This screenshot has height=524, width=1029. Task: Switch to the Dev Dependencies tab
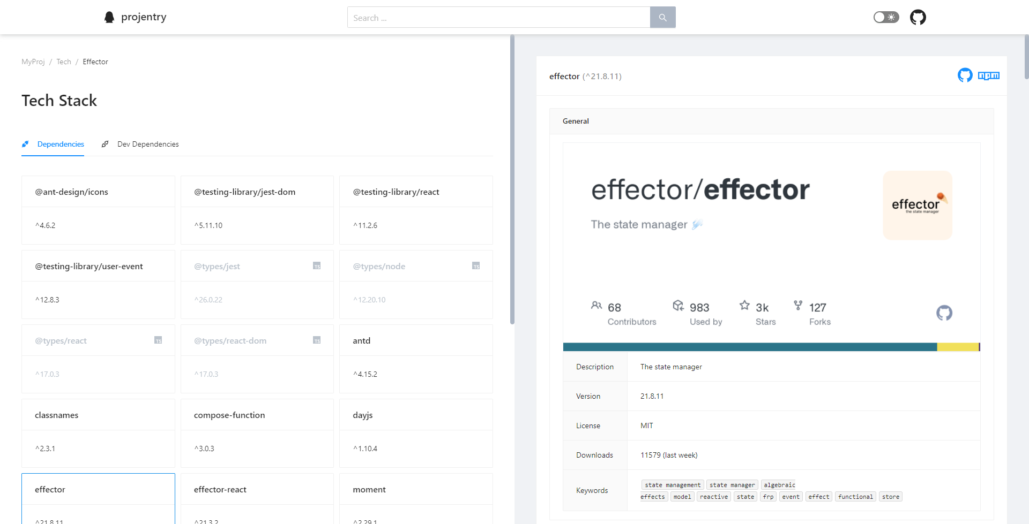click(140, 144)
